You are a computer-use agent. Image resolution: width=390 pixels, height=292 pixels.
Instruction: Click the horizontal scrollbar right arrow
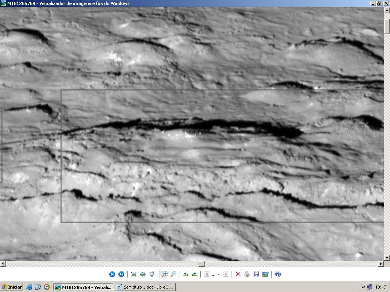pos(380,263)
